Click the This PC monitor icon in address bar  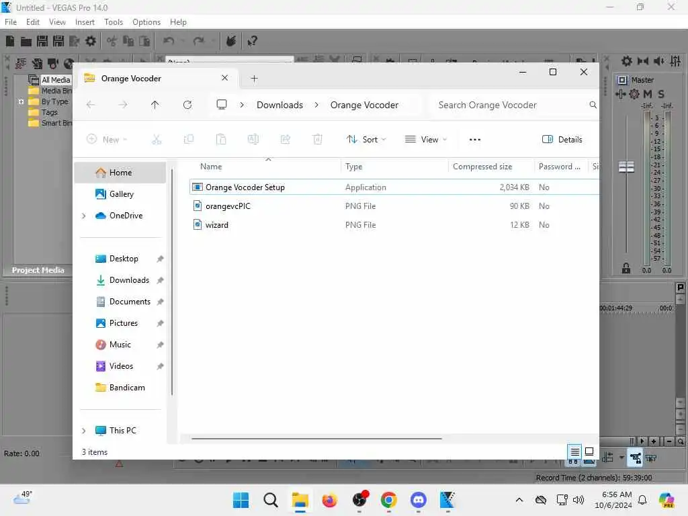(222, 105)
